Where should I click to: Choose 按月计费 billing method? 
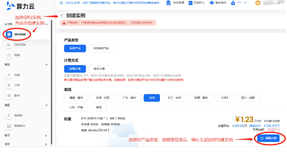[x=99, y=69]
